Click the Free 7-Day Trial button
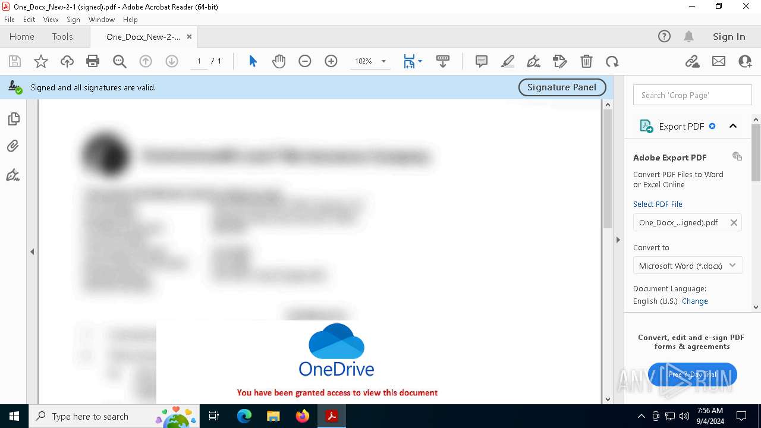Screen dimensions: 761x428 [x=693, y=374]
